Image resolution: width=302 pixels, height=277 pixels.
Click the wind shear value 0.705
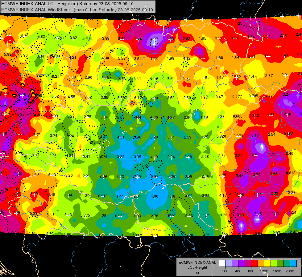tap(253, 96)
